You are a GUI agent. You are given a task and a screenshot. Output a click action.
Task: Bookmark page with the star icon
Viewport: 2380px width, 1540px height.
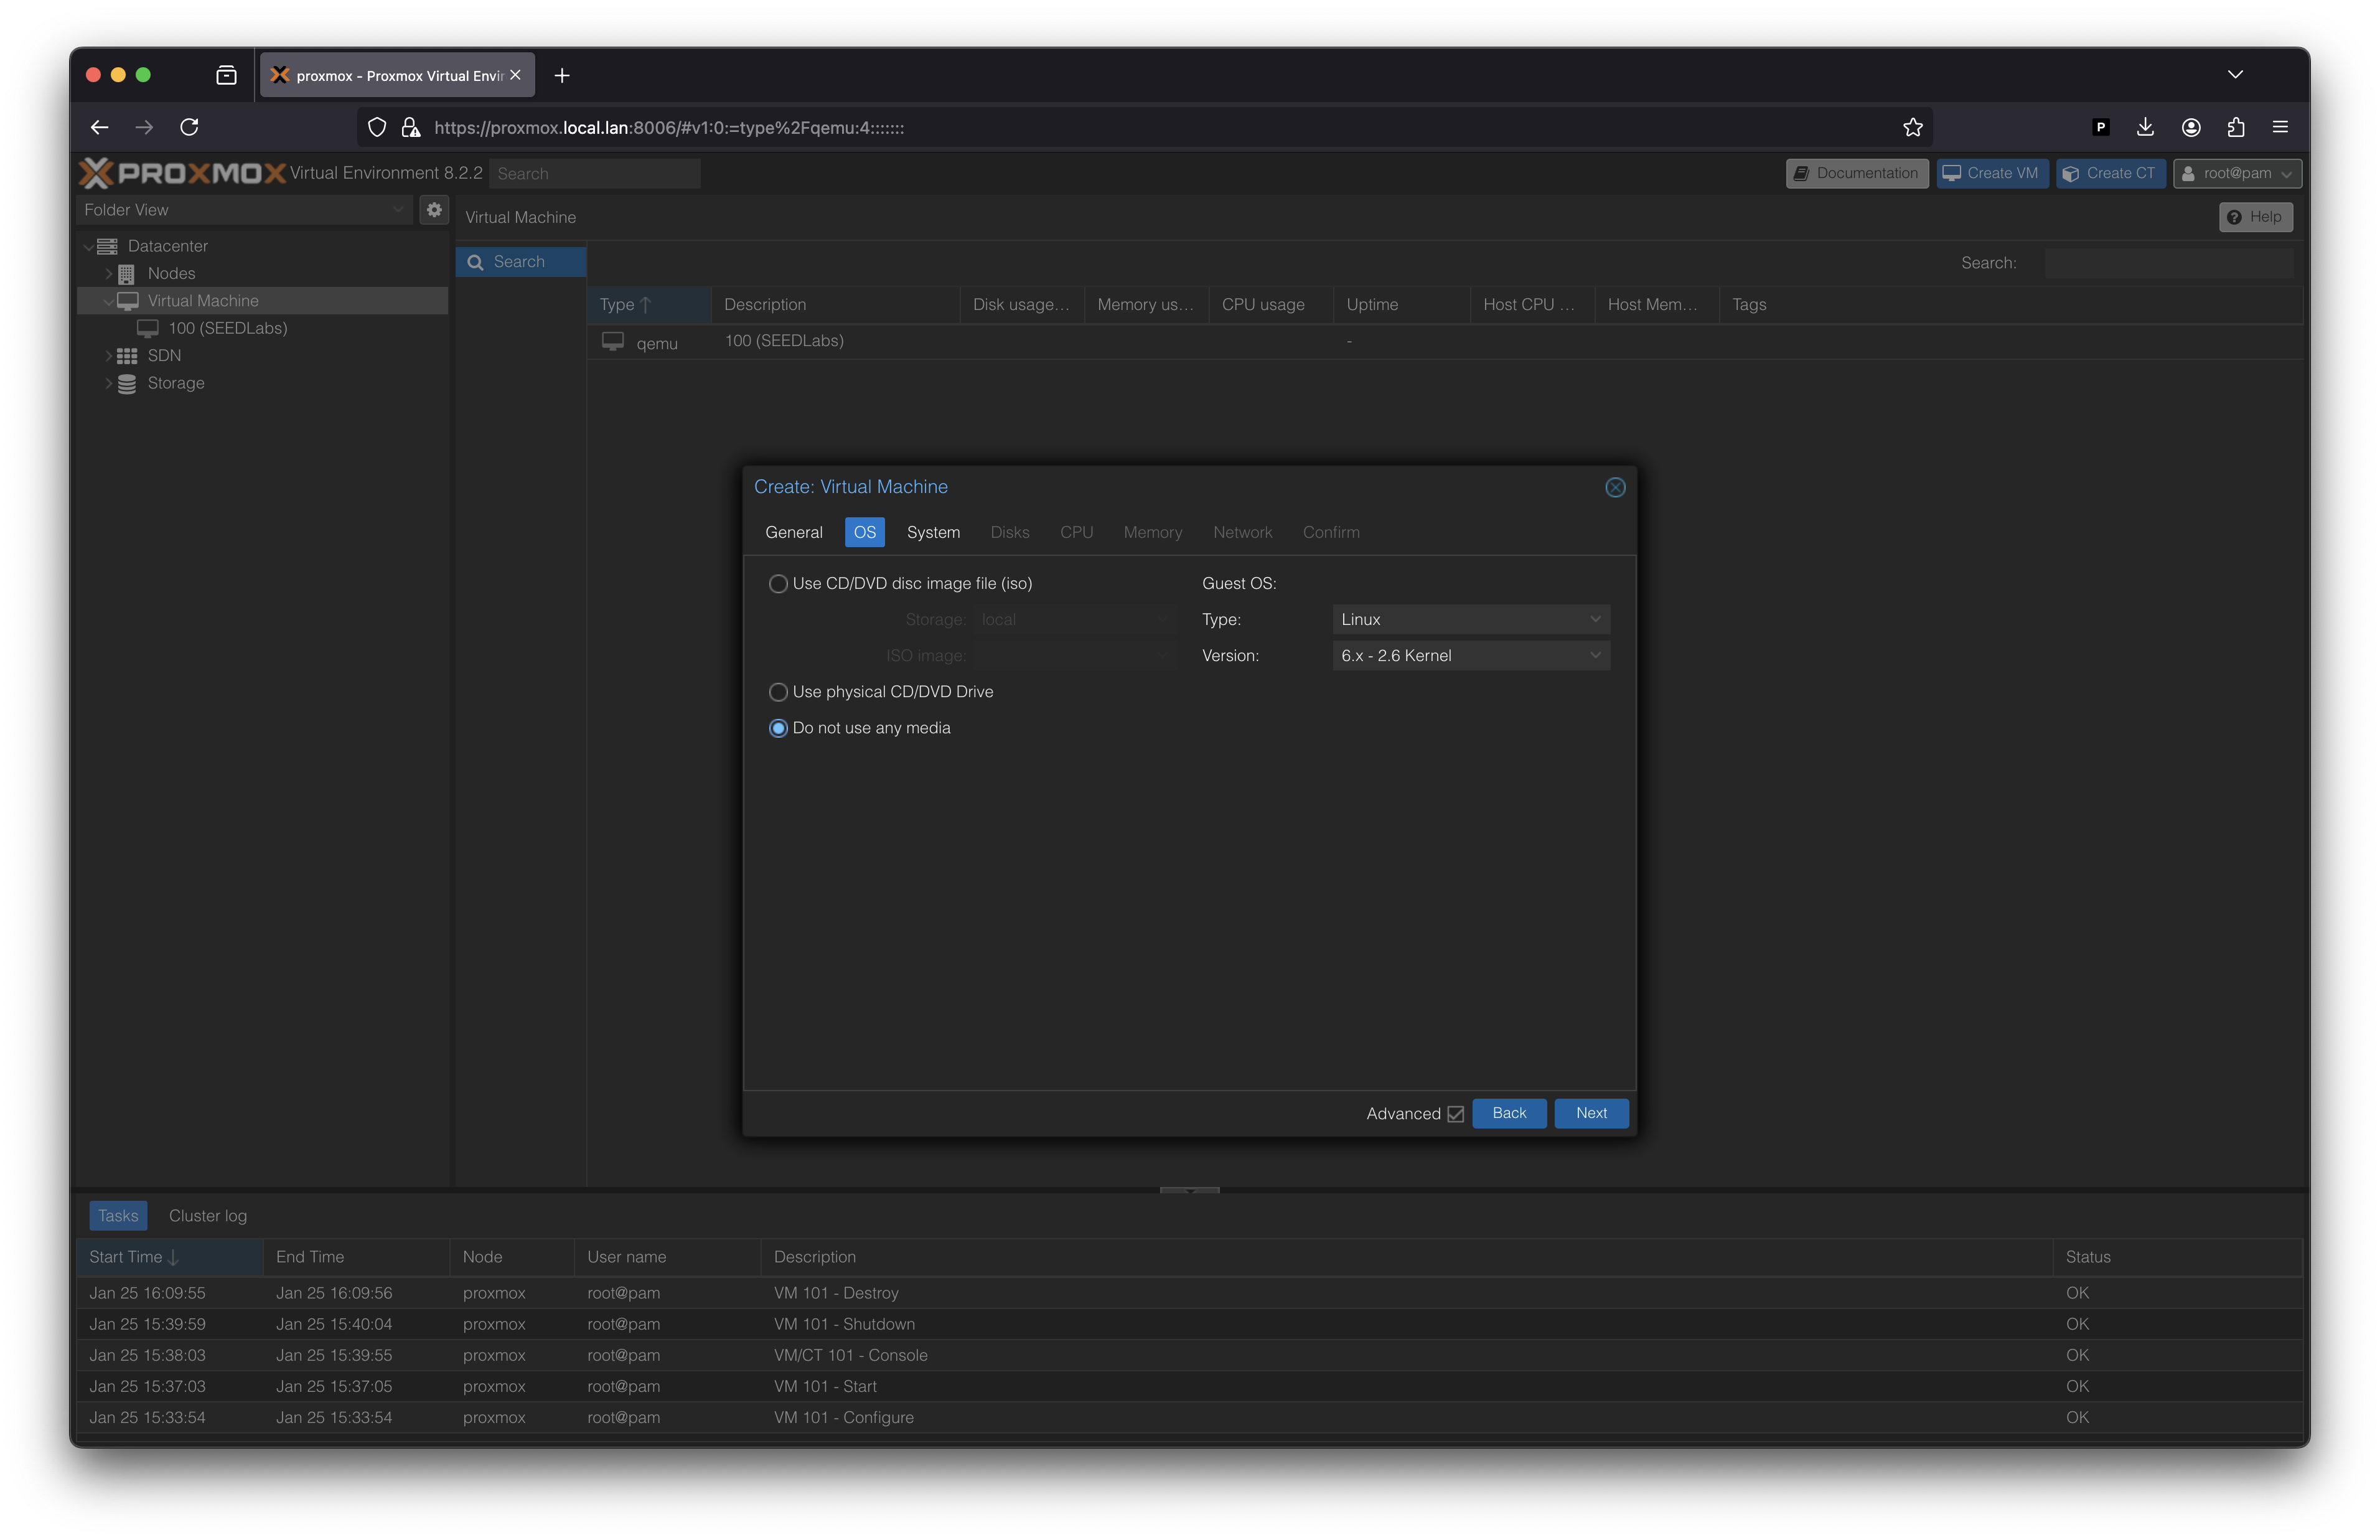(1912, 127)
